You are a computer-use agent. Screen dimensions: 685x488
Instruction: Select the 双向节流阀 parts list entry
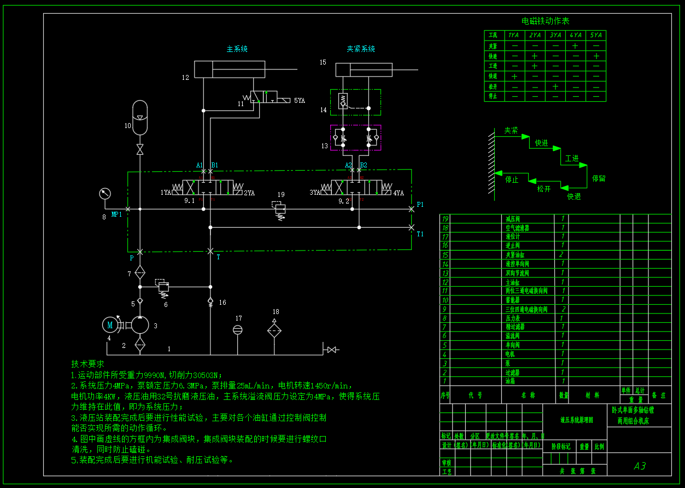pyautogui.click(x=517, y=273)
